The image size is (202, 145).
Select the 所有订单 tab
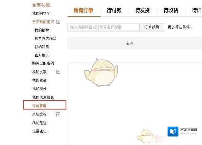(83, 11)
